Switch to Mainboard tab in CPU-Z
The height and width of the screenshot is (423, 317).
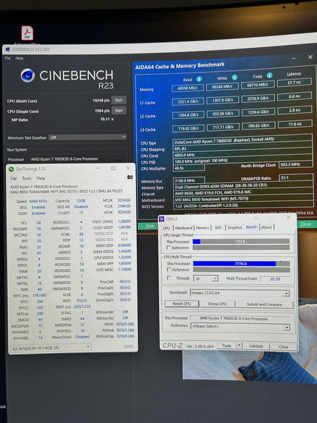tap(184, 228)
